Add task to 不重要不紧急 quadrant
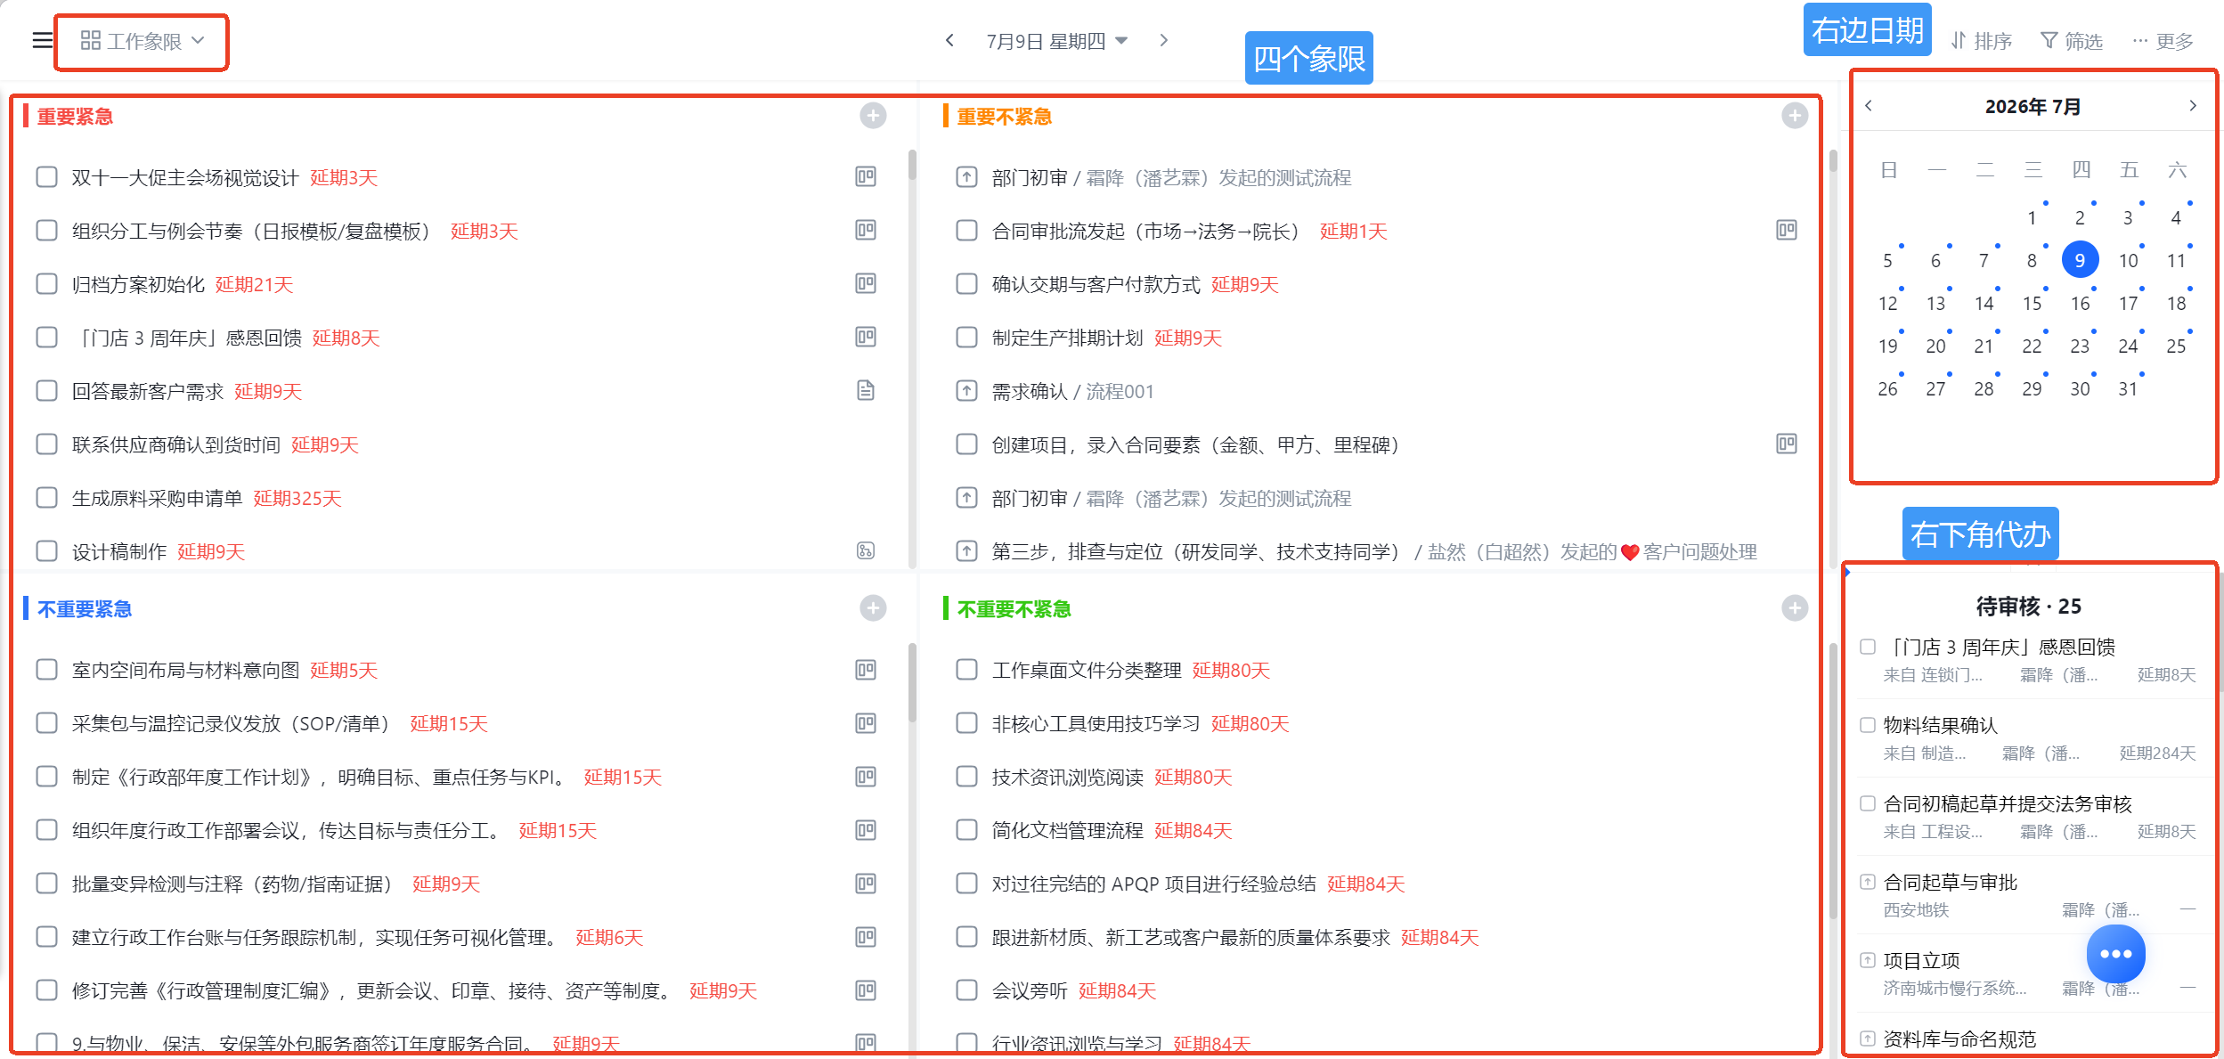The width and height of the screenshot is (2224, 1059). [x=1795, y=608]
